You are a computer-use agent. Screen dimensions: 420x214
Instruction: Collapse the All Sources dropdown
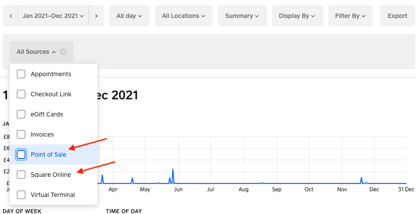tap(36, 52)
